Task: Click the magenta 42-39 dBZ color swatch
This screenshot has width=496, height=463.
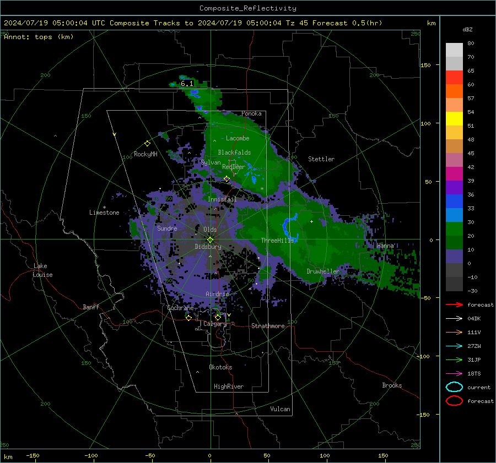Action: pos(454,174)
